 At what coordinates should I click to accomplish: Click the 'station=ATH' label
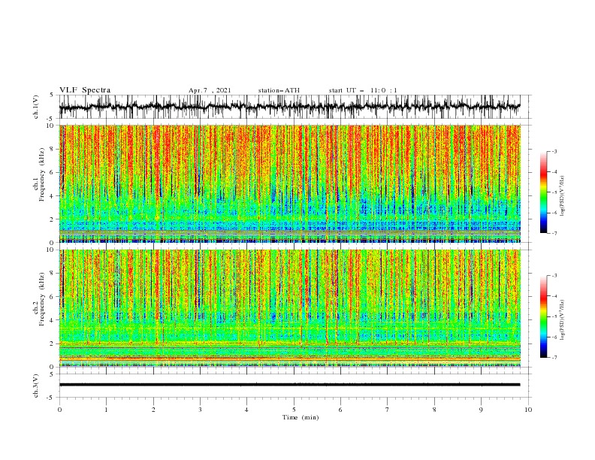(279, 90)
